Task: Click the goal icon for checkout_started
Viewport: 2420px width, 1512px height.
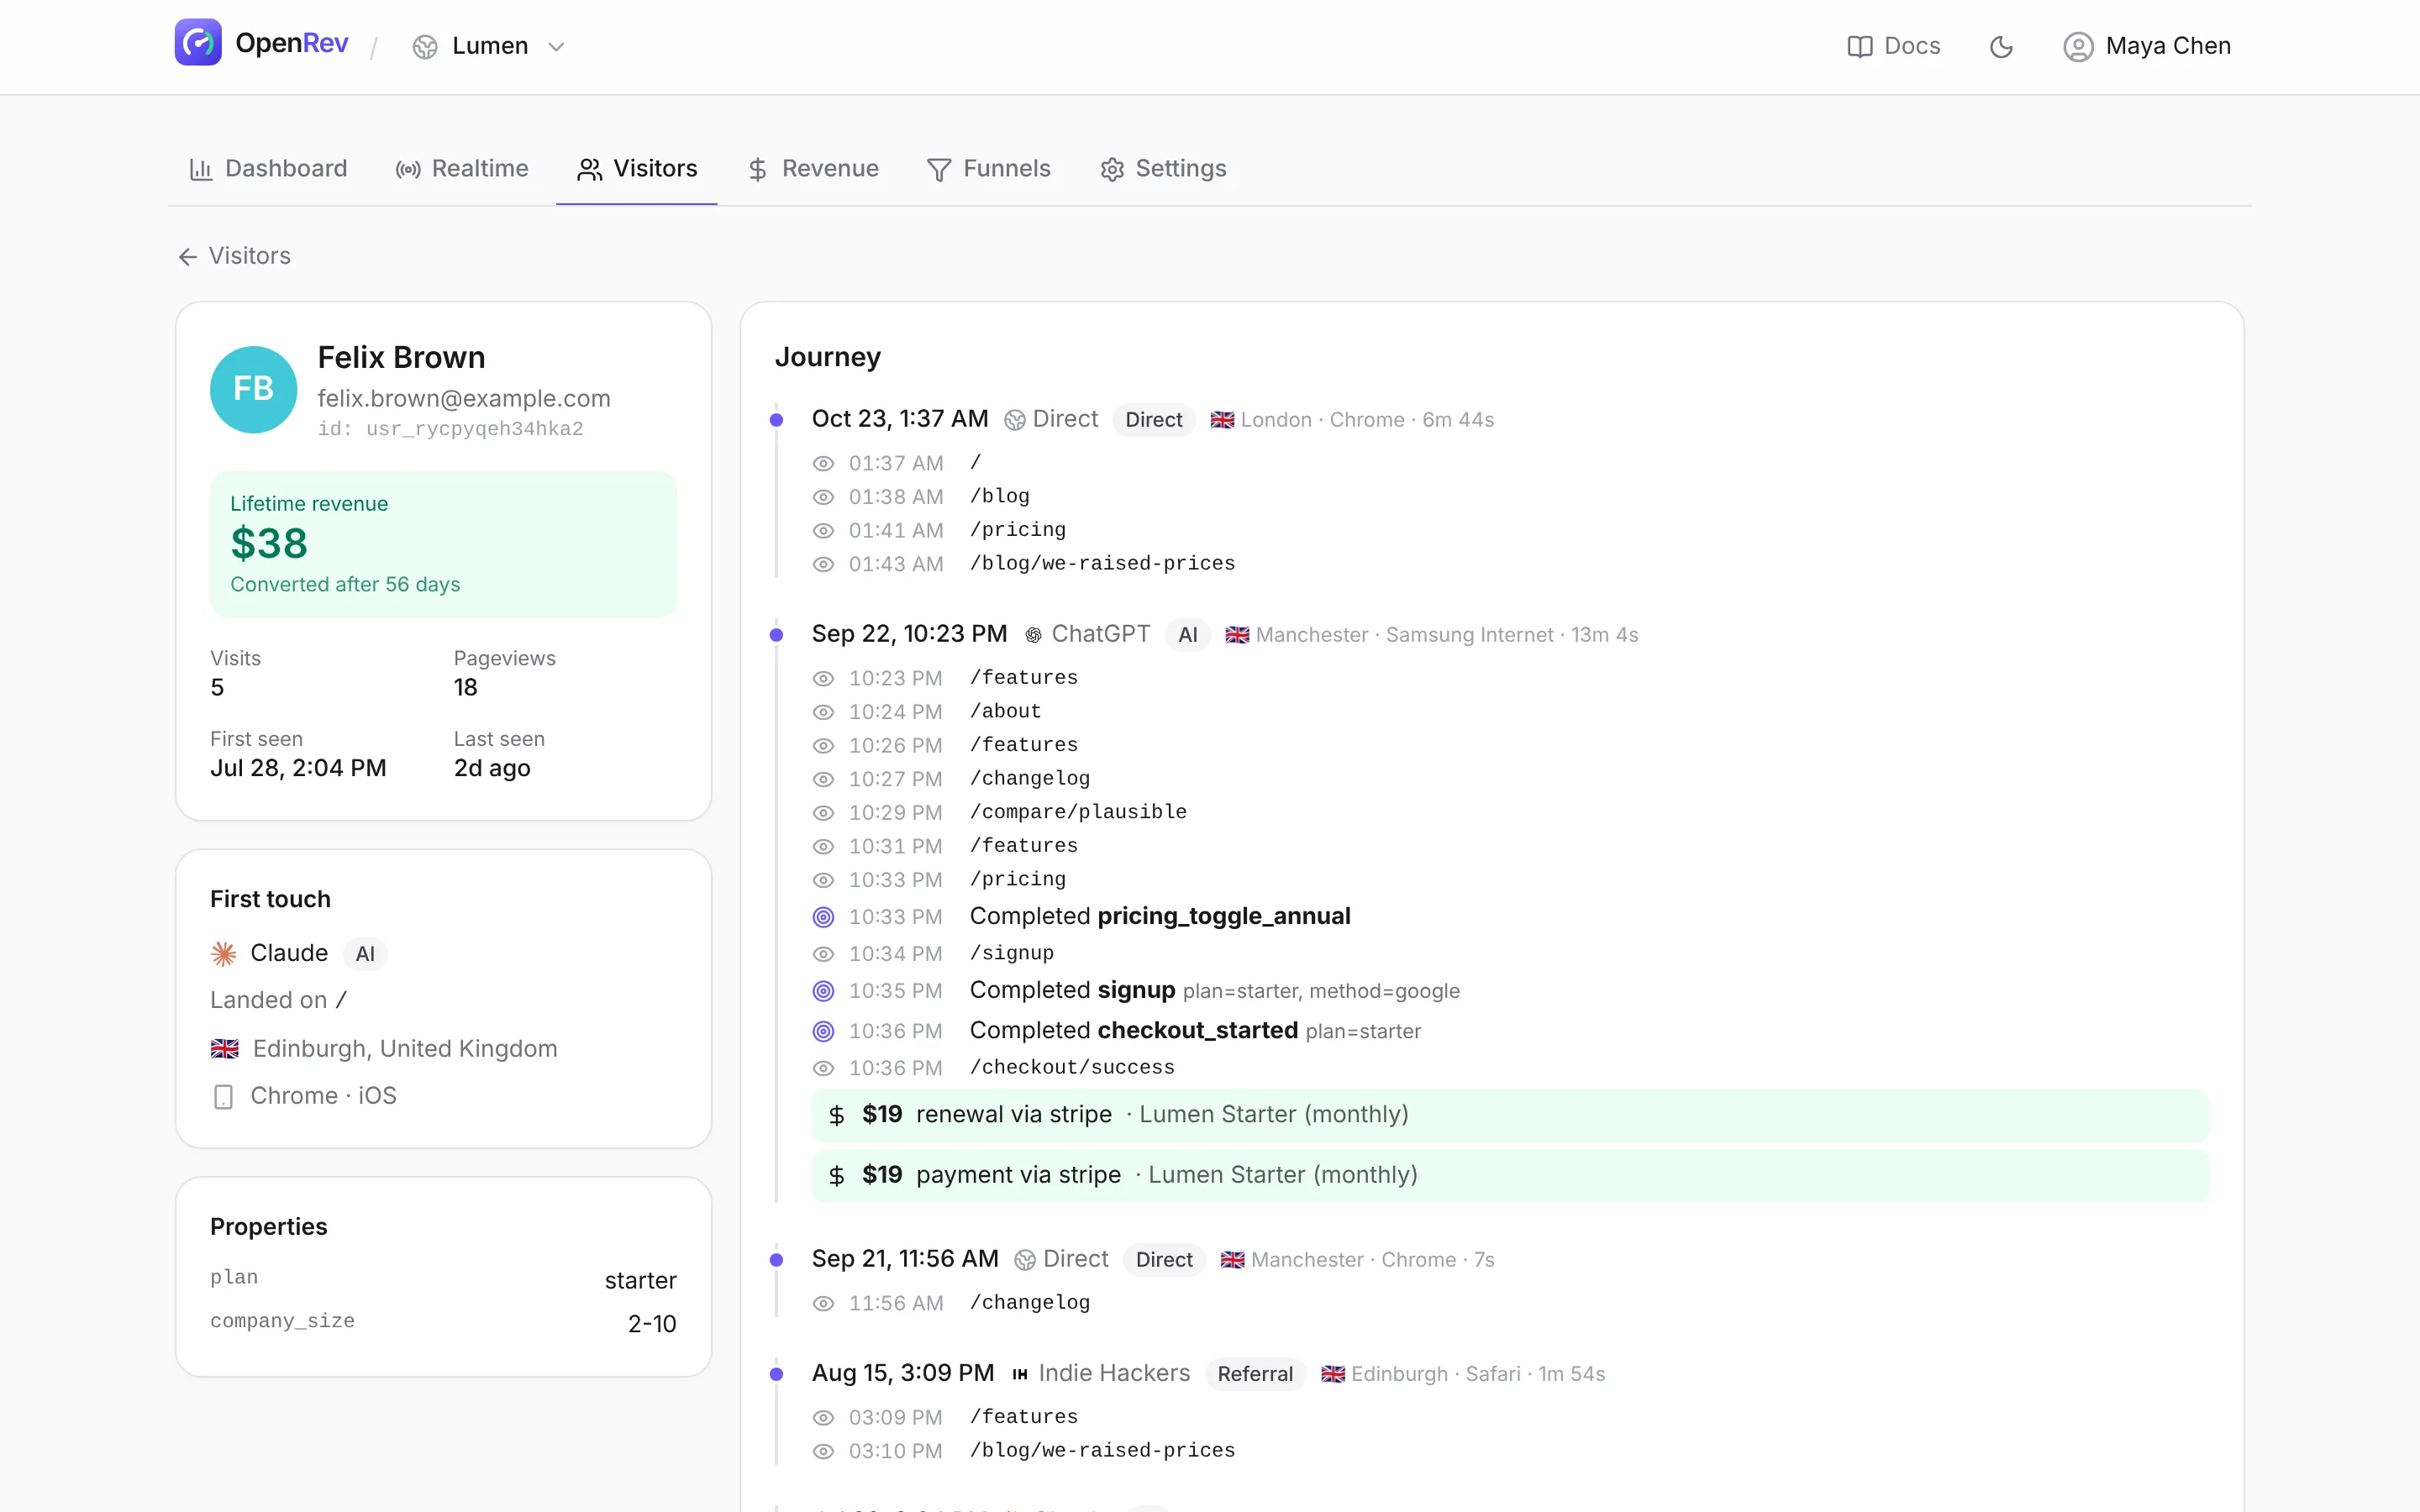Action: [823, 1030]
